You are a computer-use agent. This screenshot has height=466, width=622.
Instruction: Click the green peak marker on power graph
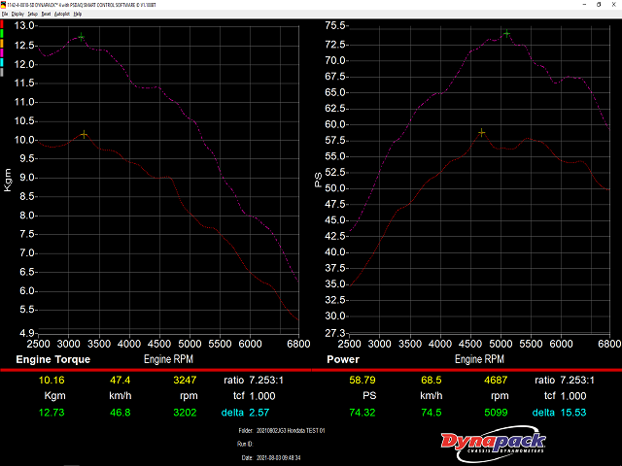click(506, 34)
